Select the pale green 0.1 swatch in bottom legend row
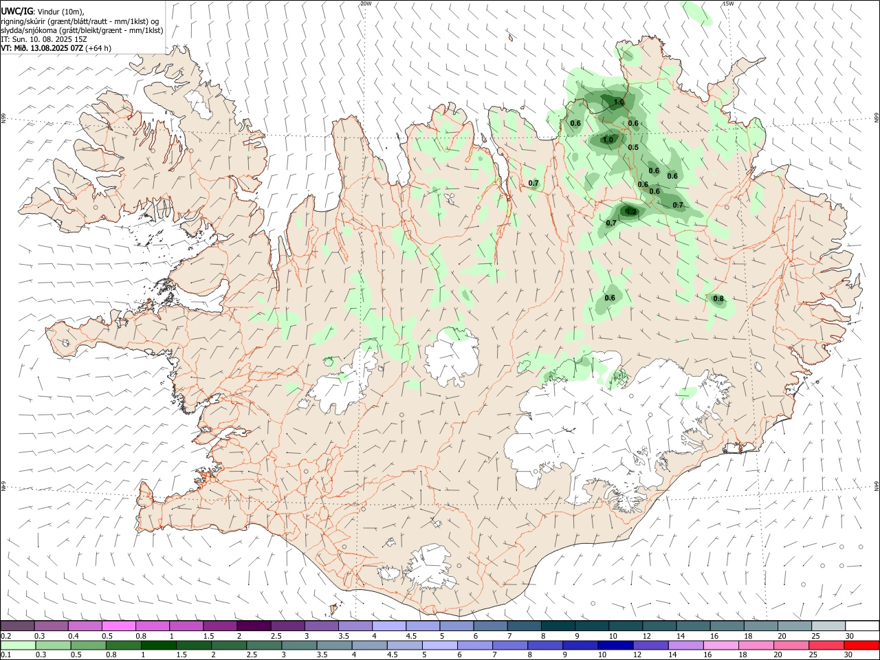This screenshot has height=660, width=880. (17, 645)
